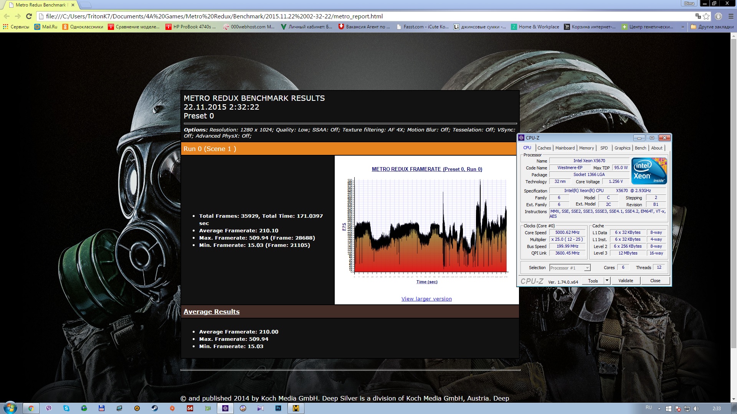Bookmark this page with the star icon

(706, 16)
